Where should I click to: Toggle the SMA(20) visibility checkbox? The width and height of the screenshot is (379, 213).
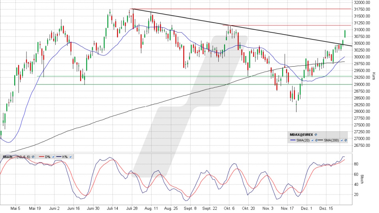[312, 140]
